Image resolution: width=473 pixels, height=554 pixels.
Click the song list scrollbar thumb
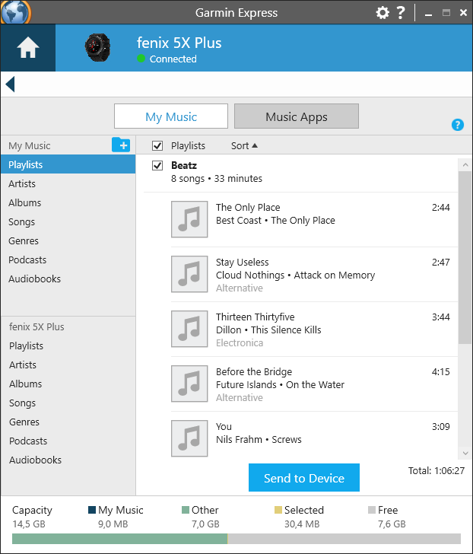[x=465, y=257]
